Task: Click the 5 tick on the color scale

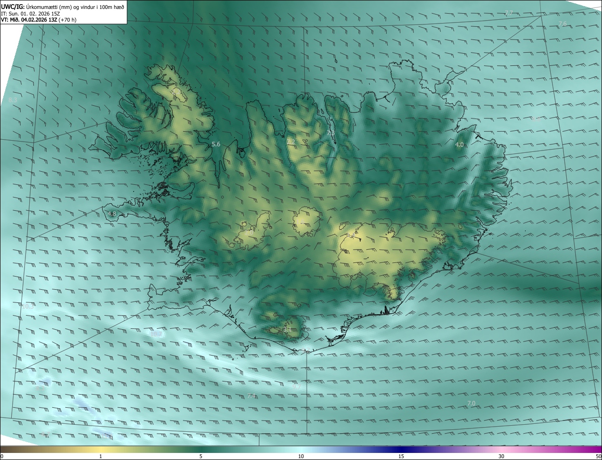Action: click(201, 457)
